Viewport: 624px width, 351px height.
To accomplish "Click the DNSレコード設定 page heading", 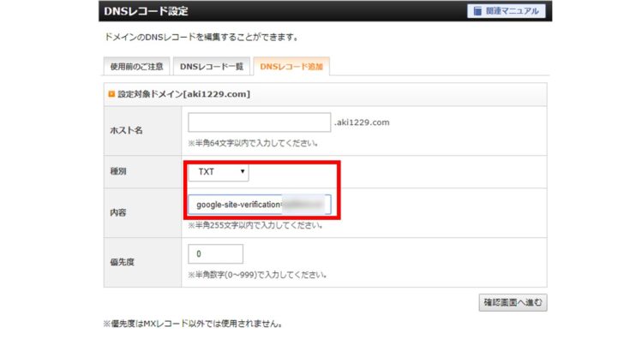I will click(x=144, y=11).
